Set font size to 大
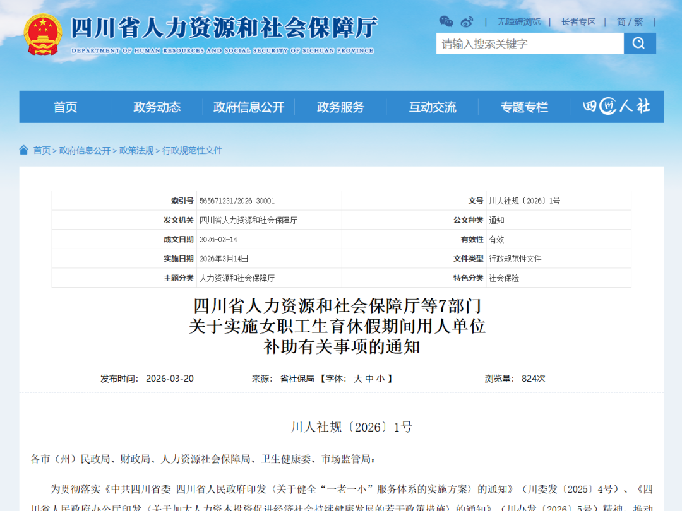 tap(358, 379)
